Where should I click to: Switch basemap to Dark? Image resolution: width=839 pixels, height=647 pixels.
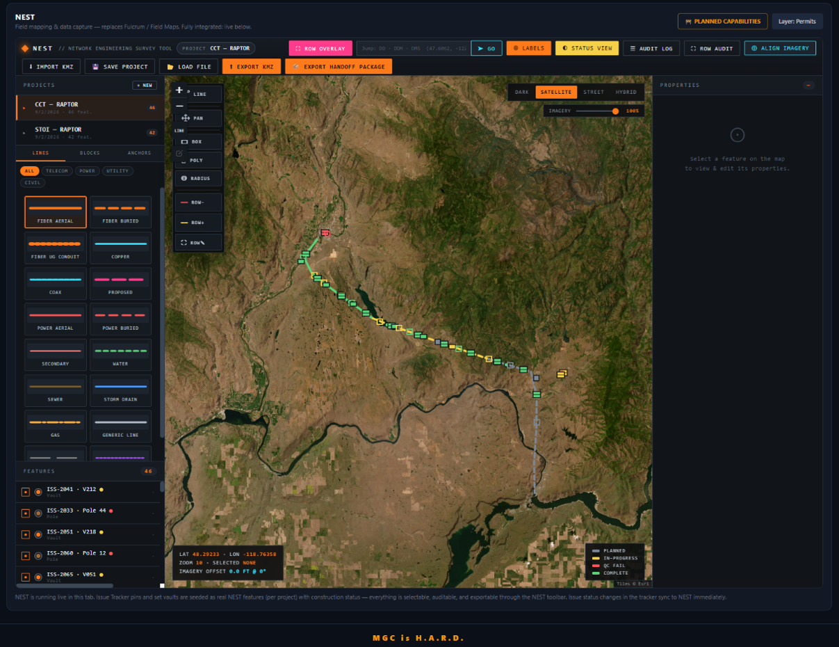(521, 92)
